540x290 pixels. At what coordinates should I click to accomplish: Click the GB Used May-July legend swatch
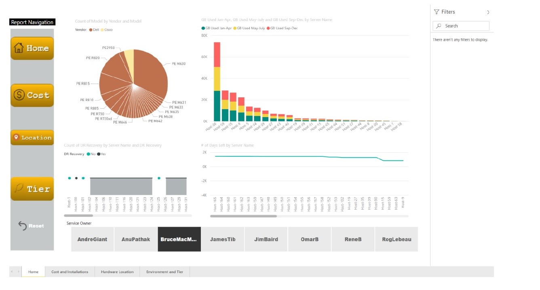click(x=235, y=28)
